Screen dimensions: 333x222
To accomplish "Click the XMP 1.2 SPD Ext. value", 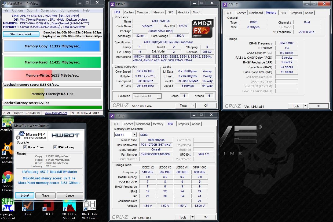I will pos(203,155).
